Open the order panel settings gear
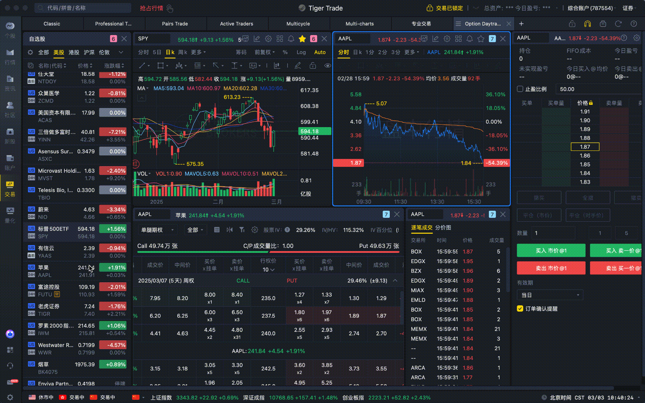The width and height of the screenshot is (645, 403). coord(637,38)
